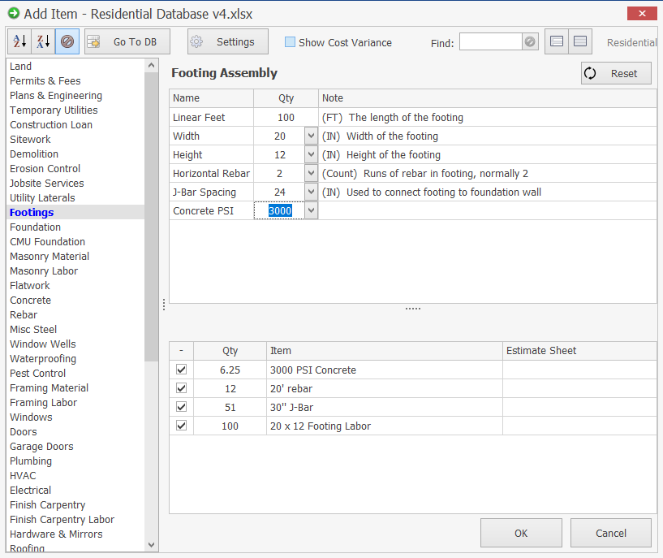Click the Cancel button
This screenshot has width=663, height=558.
pos(610,533)
